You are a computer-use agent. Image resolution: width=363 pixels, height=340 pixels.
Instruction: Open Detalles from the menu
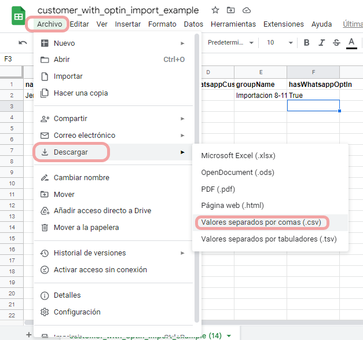click(113, 295)
